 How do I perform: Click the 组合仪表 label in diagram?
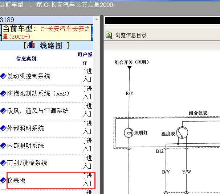tap(198, 113)
